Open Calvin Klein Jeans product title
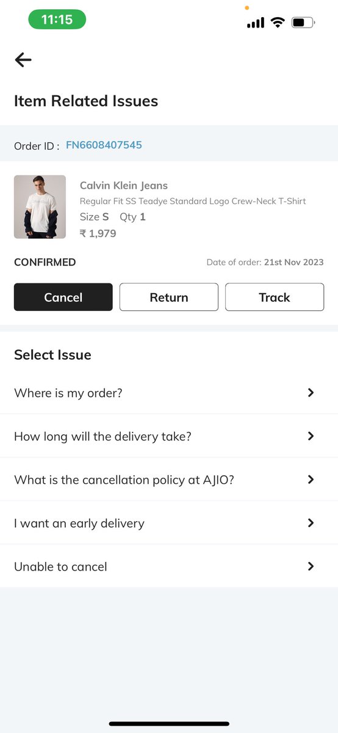Image resolution: width=338 pixels, height=733 pixels. pos(124,186)
